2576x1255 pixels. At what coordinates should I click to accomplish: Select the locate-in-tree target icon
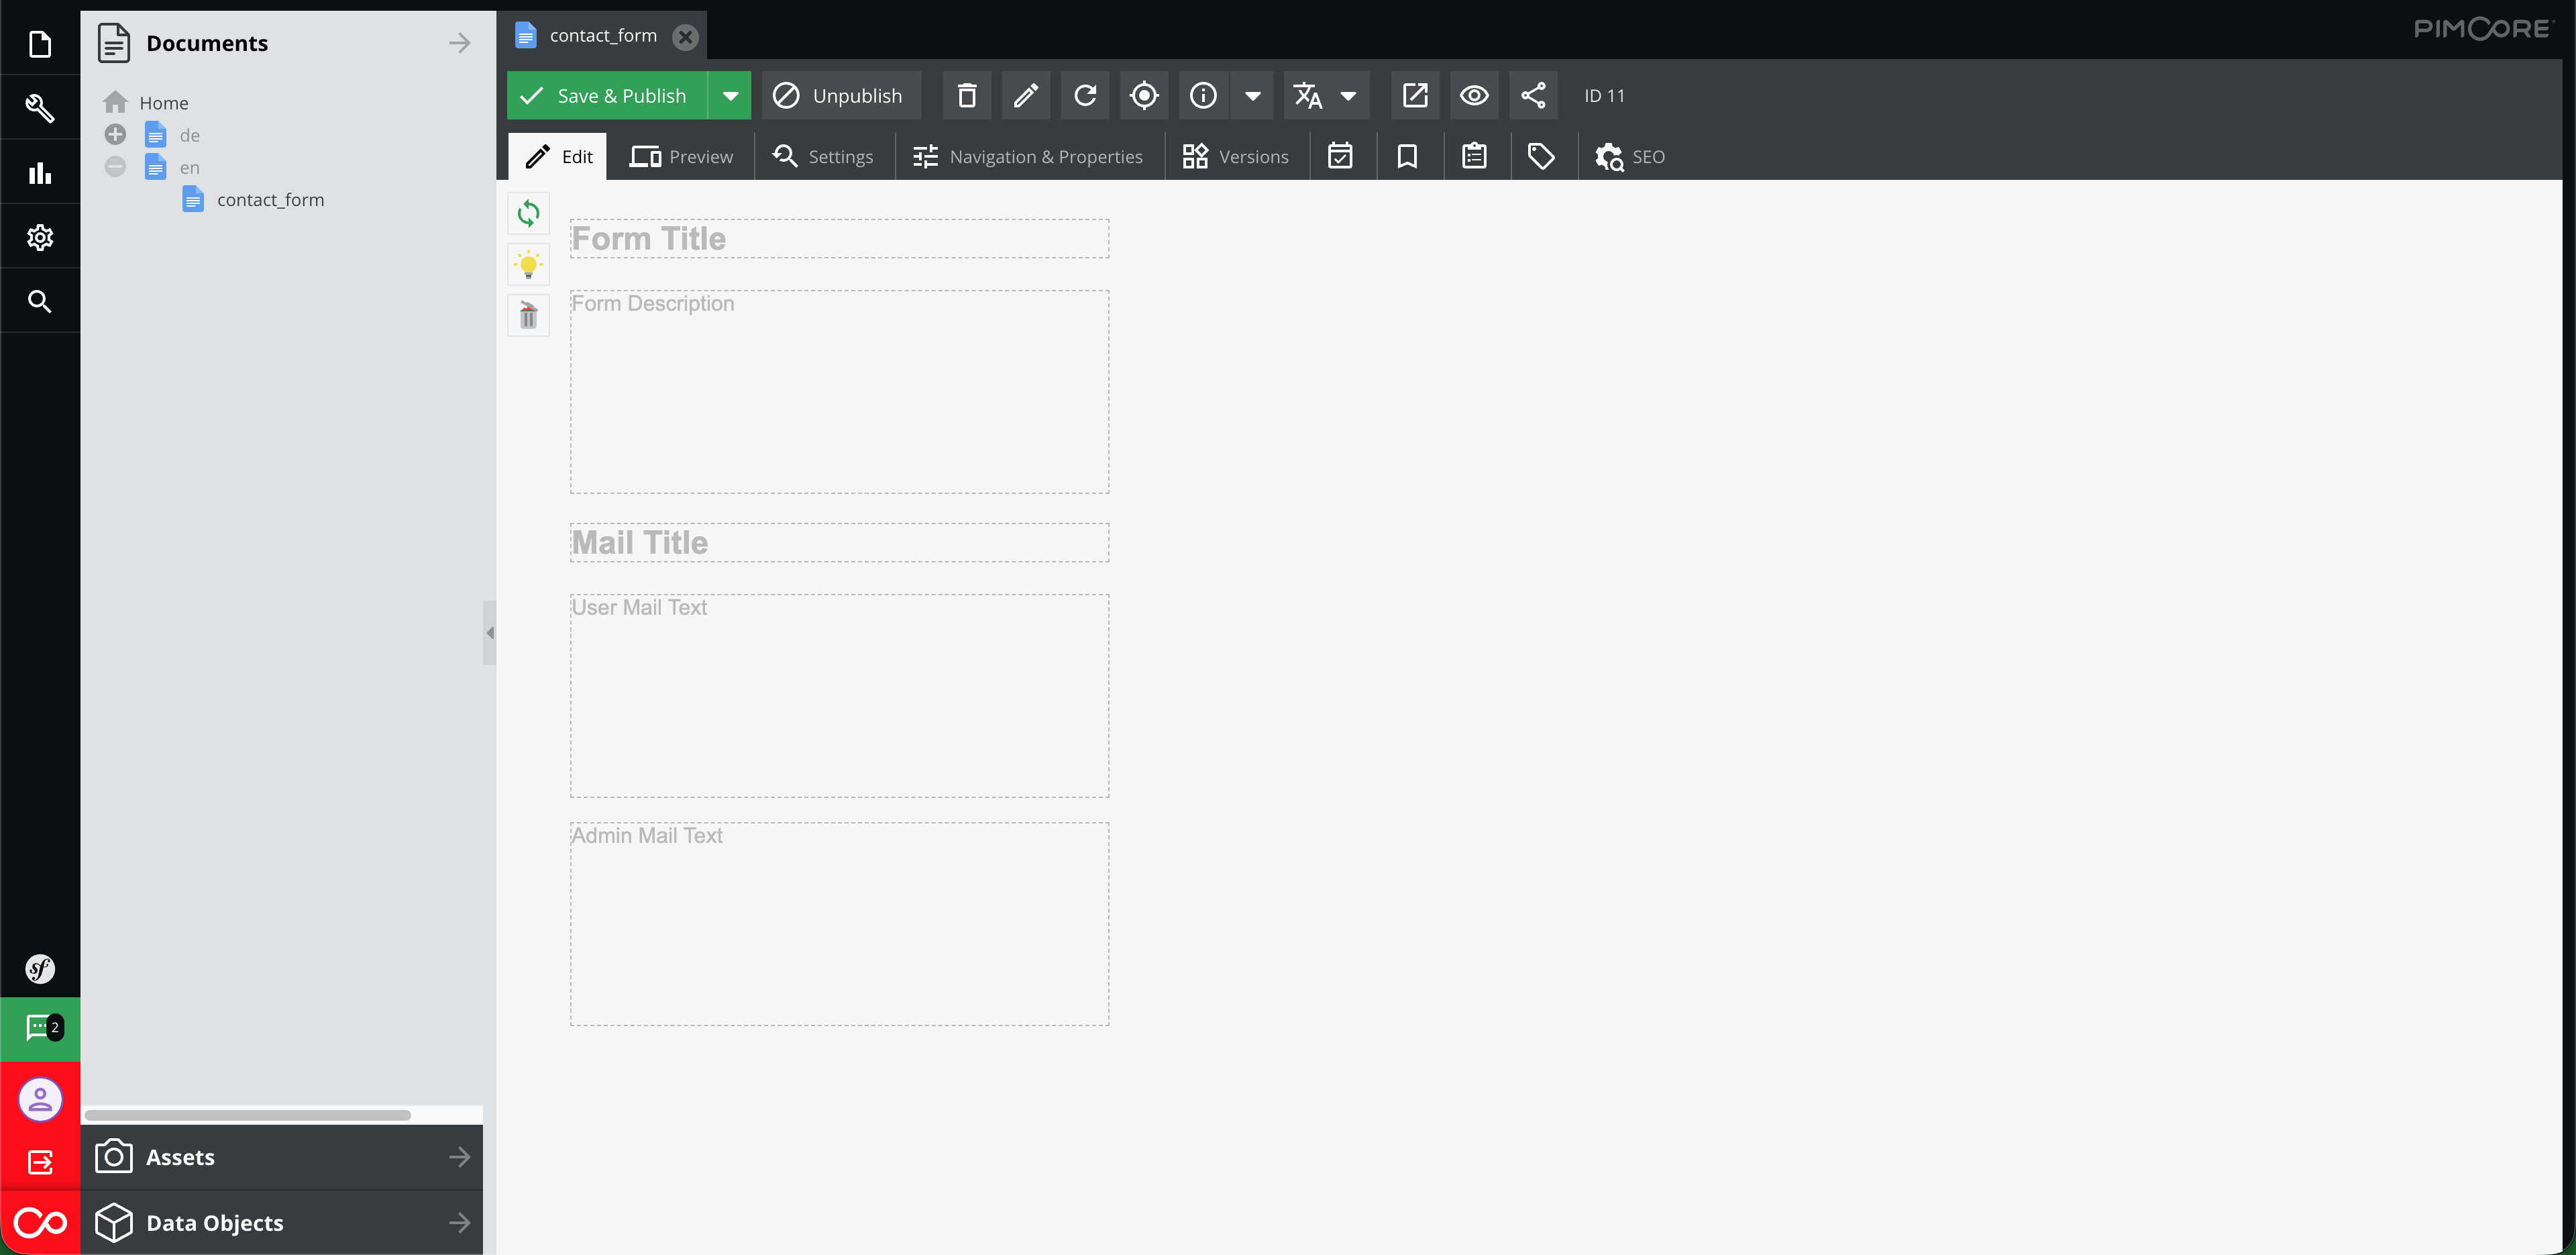click(1143, 95)
